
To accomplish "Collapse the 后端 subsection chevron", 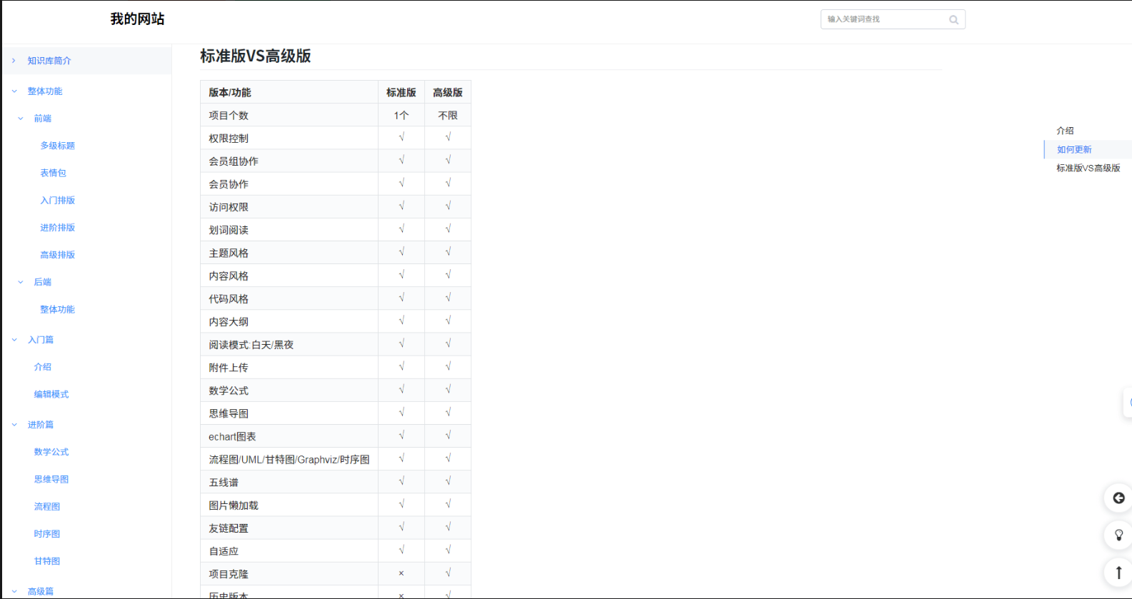I will click(x=20, y=282).
